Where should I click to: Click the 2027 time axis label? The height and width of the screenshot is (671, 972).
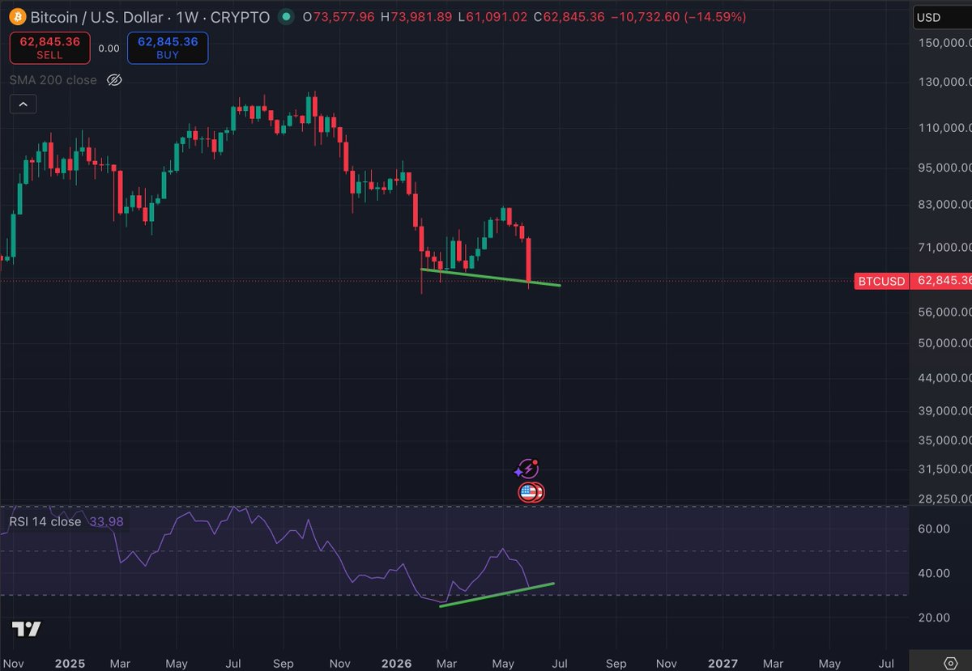click(x=723, y=663)
